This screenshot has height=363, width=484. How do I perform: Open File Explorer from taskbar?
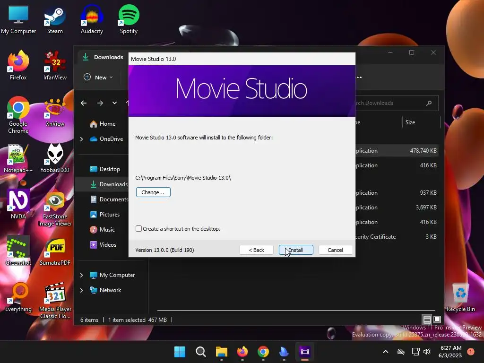[221, 352]
